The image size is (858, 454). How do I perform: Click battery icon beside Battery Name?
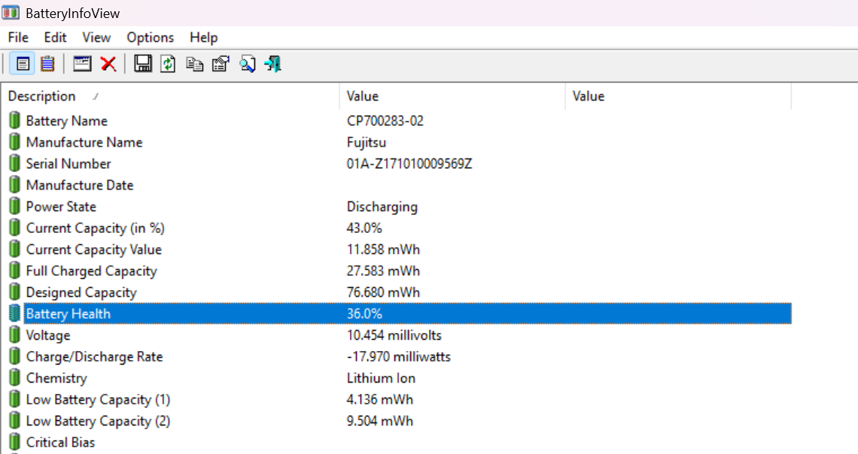[x=15, y=121]
